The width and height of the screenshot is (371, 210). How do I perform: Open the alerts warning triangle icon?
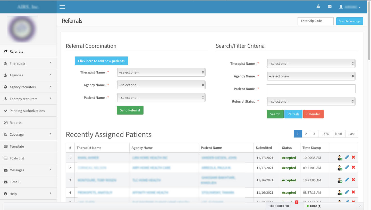coord(318,6)
